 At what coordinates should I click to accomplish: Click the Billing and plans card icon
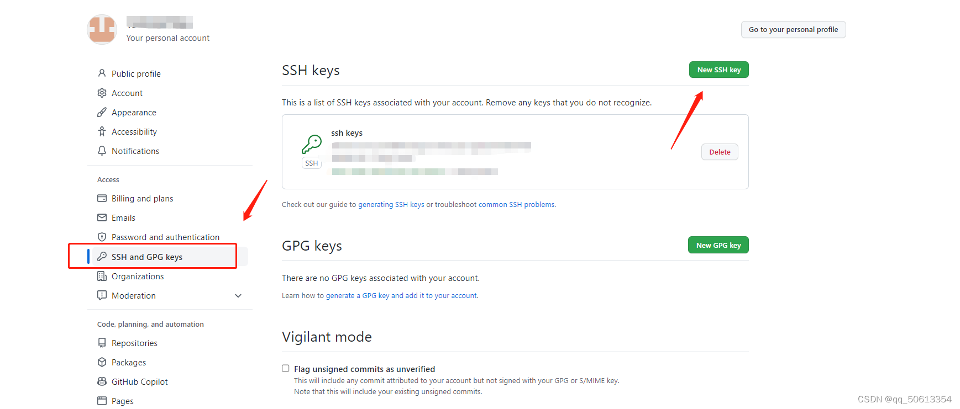pyautogui.click(x=102, y=198)
